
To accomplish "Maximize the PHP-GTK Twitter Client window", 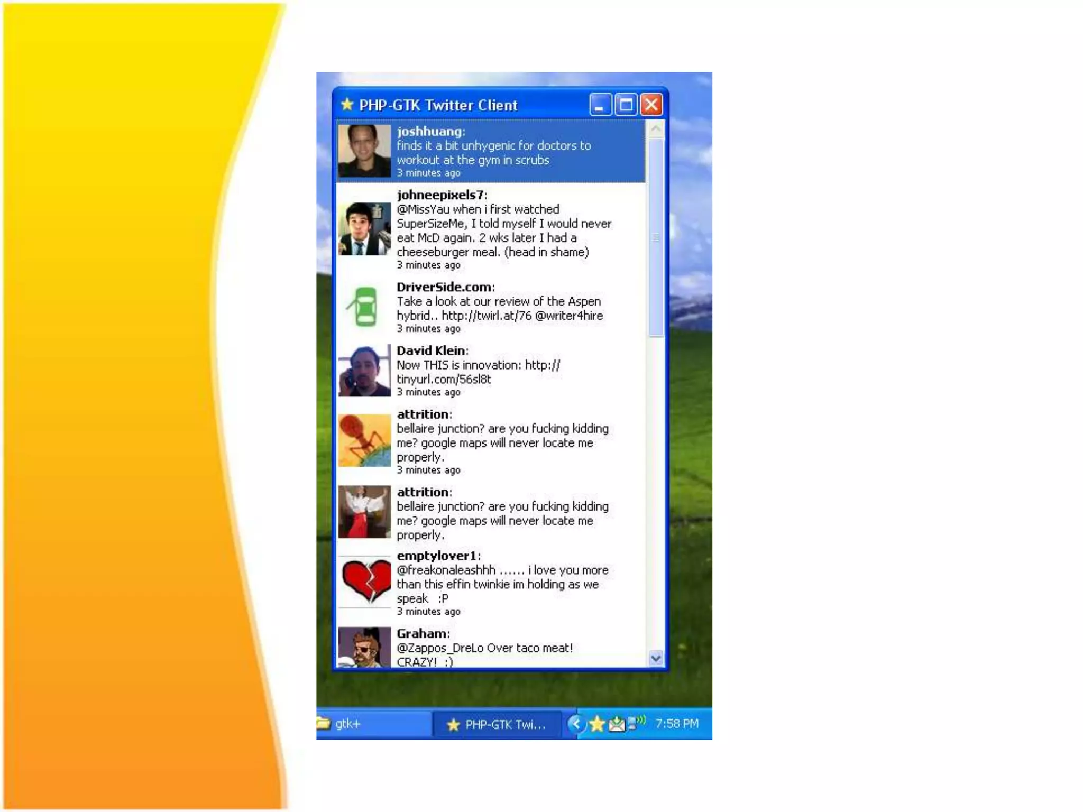I will [x=626, y=105].
